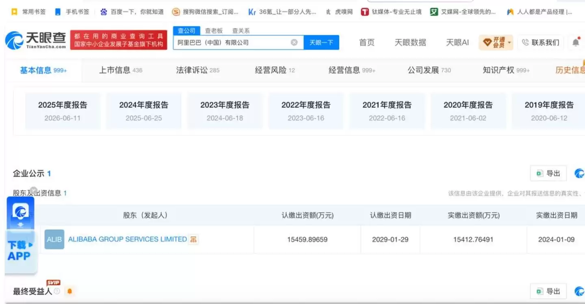Switch to 查关系 search tab

click(x=241, y=31)
